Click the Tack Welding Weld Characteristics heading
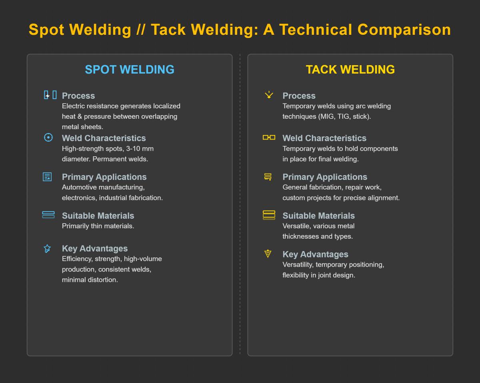The width and height of the screenshot is (480, 383). click(324, 138)
